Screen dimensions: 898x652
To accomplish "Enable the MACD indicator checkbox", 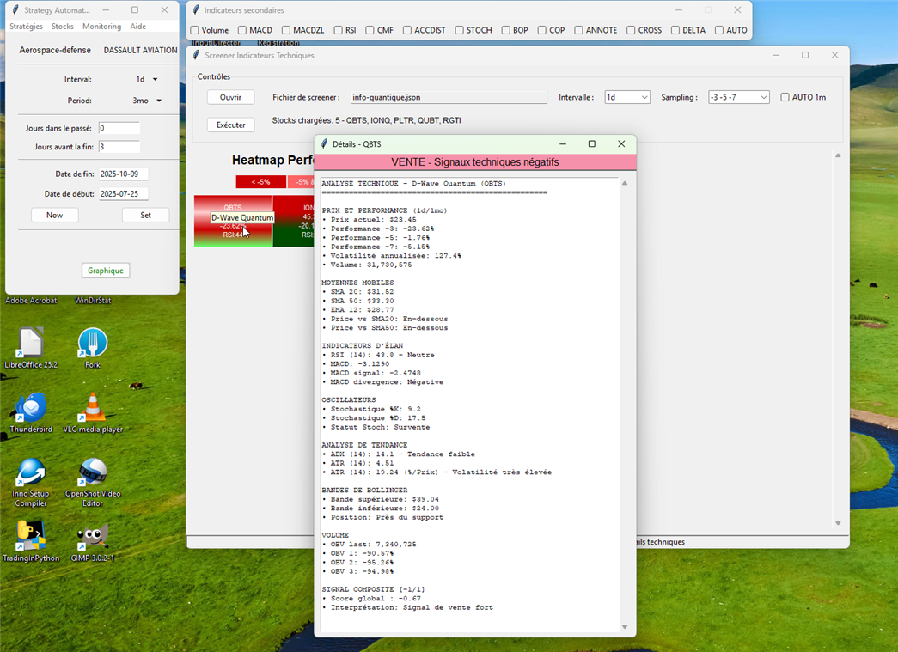I will [242, 30].
